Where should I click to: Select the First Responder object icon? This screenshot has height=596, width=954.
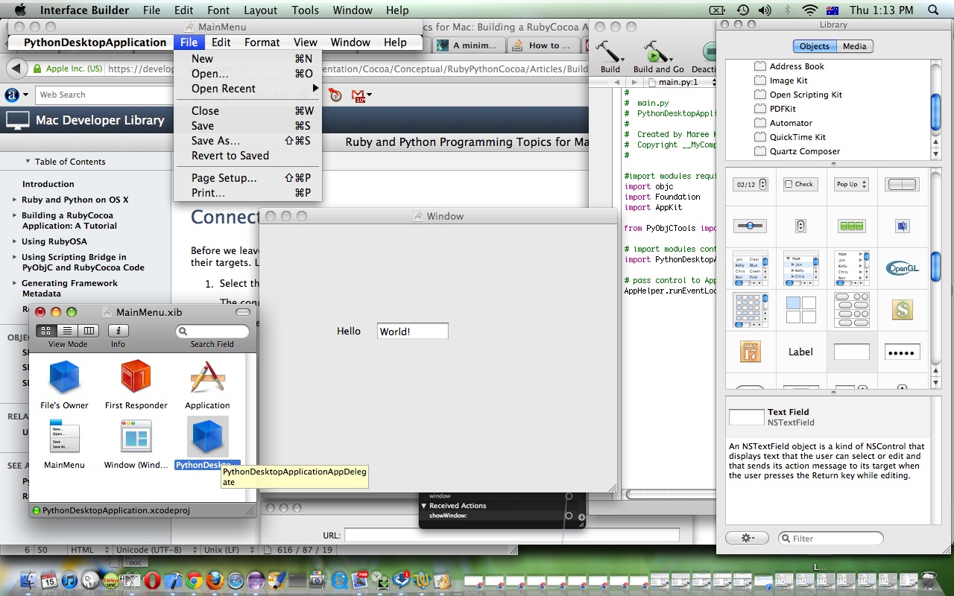pos(136,376)
